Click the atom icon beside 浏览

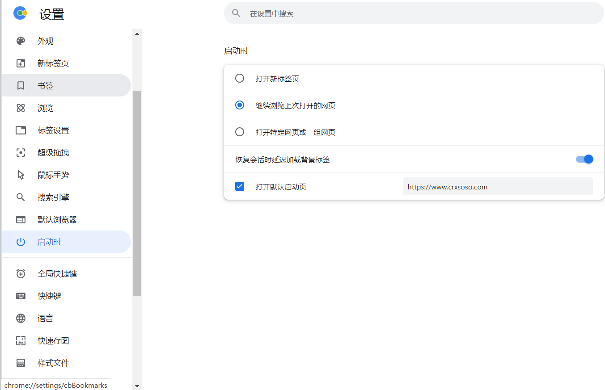point(21,108)
